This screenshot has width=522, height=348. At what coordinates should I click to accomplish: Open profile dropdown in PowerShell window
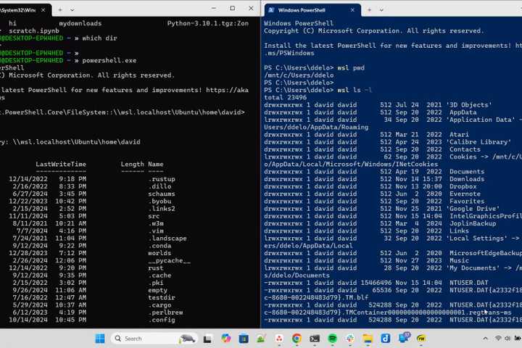[x=381, y=10]
